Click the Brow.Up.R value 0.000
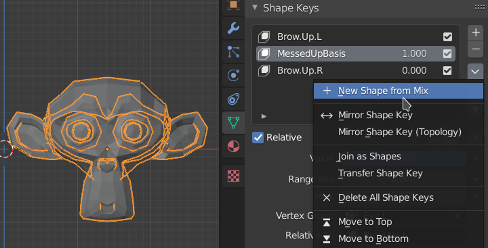 (414, 71)
